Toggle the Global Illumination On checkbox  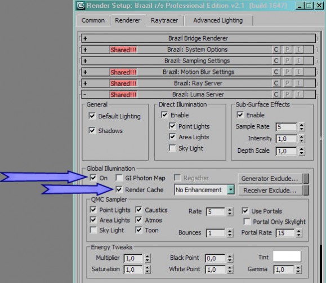[93, 178]
